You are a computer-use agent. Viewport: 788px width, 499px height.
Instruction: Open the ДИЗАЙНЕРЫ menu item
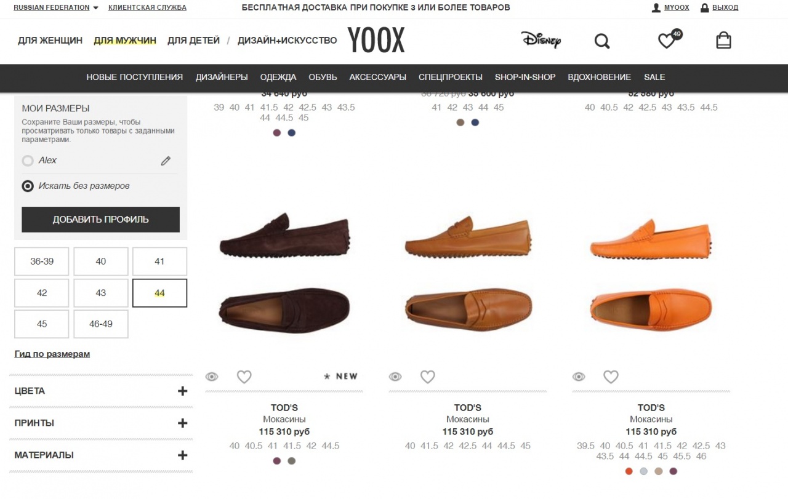pos(222,77)
